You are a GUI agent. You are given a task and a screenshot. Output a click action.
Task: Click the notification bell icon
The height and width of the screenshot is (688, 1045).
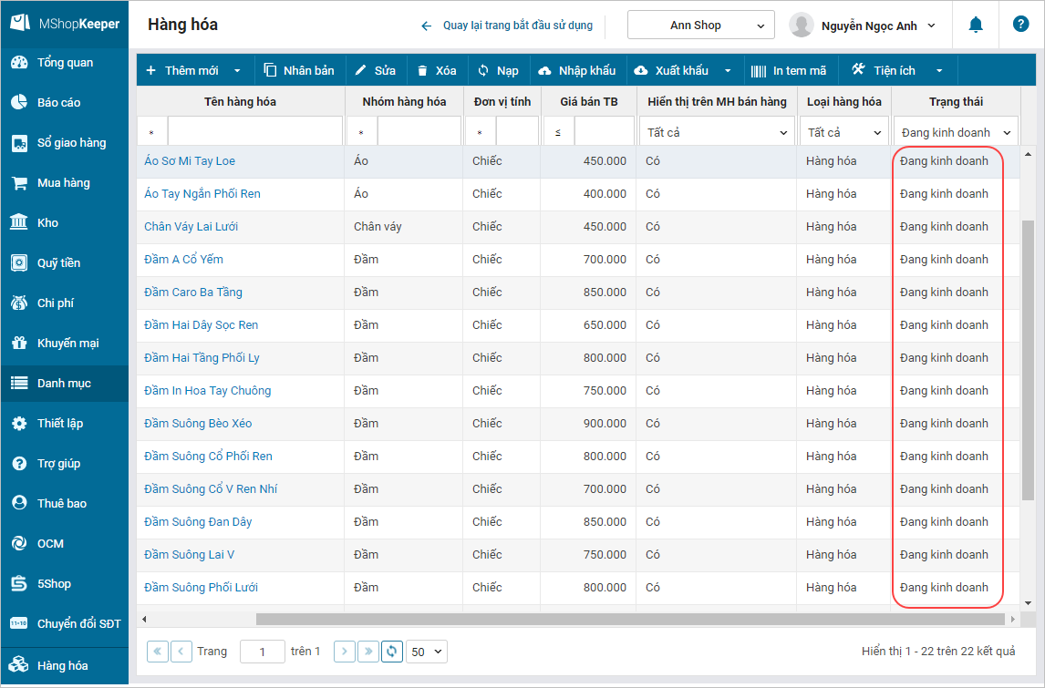point(976,26)
